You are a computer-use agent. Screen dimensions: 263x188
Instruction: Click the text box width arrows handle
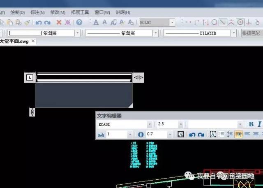click(138, 77)
